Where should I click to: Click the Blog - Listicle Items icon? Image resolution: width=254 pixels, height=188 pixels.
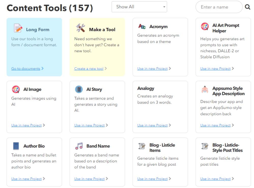(142, 146)
